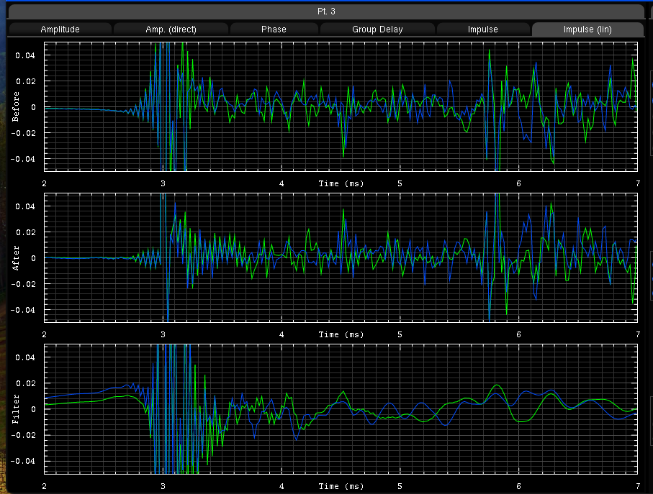Switch to the Amplitude tab
653x494 pixels.
click(x=60, y=29)
